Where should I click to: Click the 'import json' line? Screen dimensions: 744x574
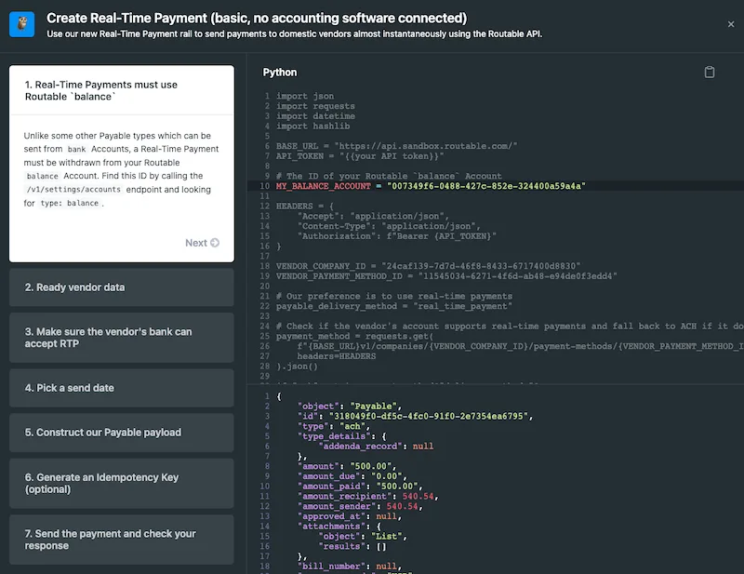click(x=305, y=96)
